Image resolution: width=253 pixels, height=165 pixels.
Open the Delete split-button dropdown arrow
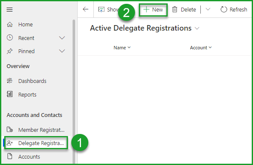[208, 9]
